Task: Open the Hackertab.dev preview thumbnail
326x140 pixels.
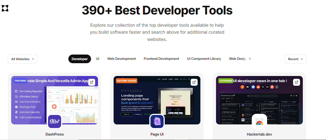Action: pyautogui.click(x=260, y=100)
